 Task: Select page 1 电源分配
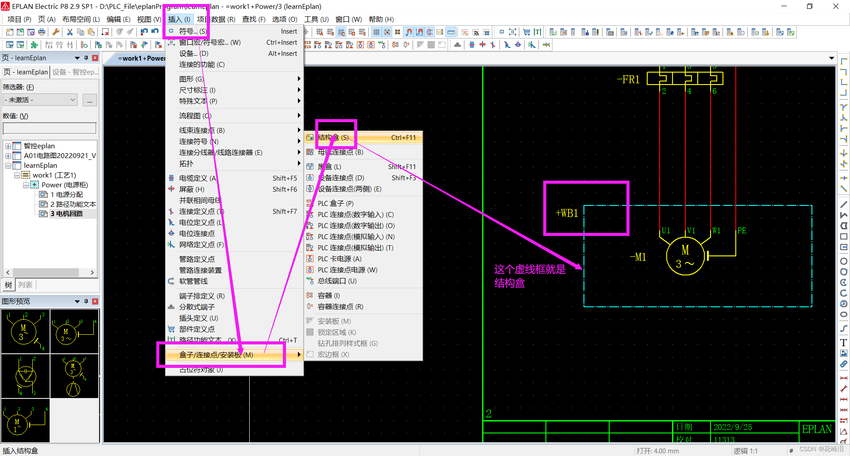pos(66,195)
